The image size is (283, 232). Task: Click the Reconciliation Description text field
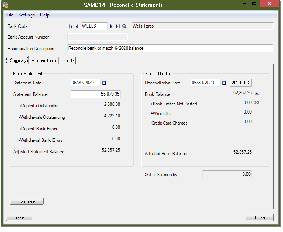coord(170,49)
